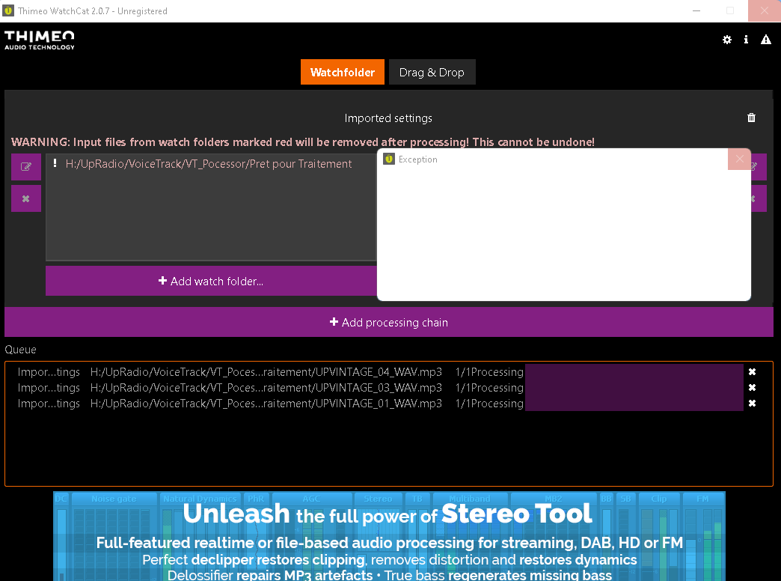
Task: Cancel UPVINTAGE_03_WAV.mp3 queue item
Action: pos(752,388)
